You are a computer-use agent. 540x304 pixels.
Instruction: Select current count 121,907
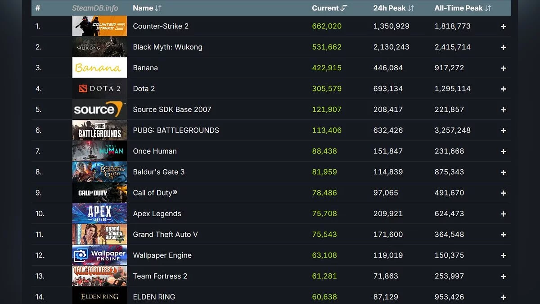click(x=327, y=109)
